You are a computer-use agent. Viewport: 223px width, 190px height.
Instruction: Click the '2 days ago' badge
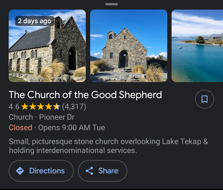pos(34,21)
